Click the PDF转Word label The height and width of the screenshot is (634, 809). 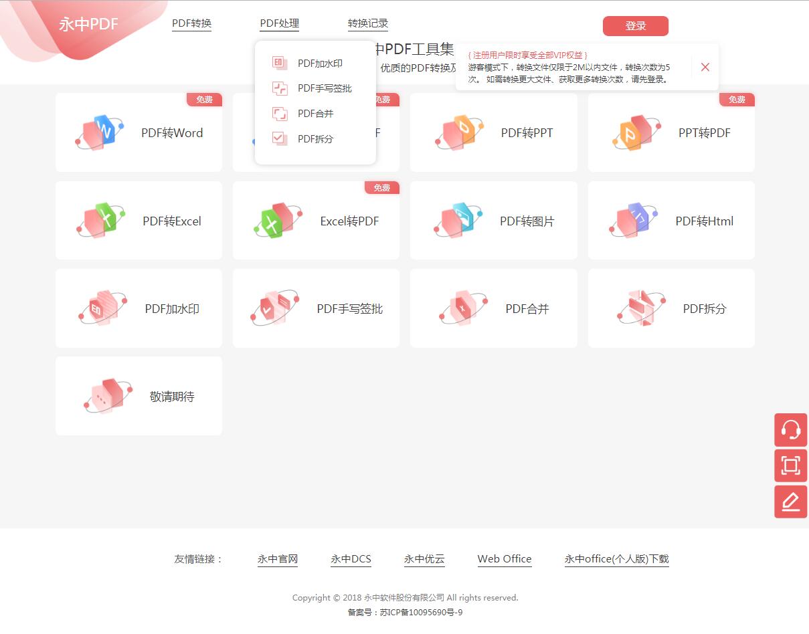(x=172, y=133)
